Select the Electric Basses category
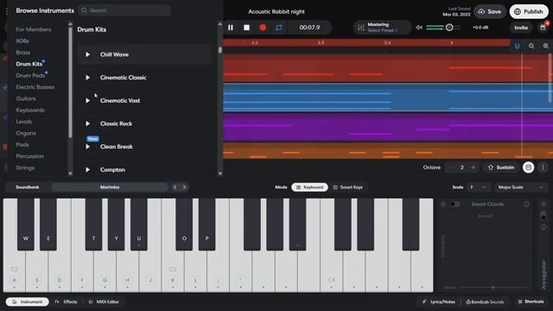This screenshot has width=553, height=311. point(35,87)
